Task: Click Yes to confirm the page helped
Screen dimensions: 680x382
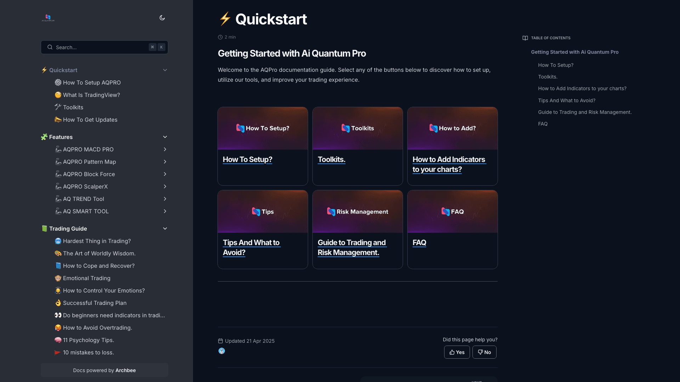Action: coord(457,352)
